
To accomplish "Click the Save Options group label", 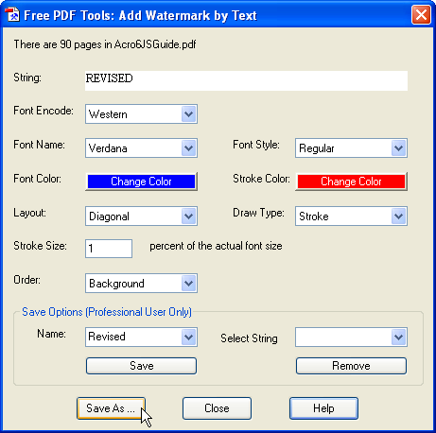I will (x=107, y=312).
